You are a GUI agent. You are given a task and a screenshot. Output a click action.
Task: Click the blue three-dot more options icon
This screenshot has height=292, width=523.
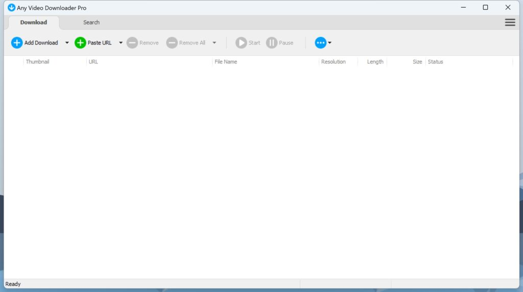(x=320, y=43)
